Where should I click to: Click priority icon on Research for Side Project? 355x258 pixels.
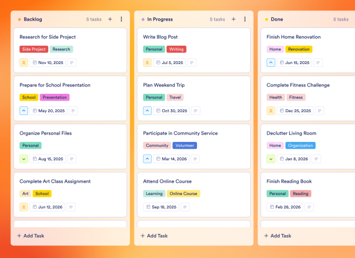24,62
